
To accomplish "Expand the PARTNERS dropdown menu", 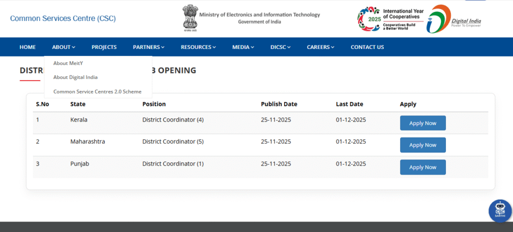I will [148, 47].
